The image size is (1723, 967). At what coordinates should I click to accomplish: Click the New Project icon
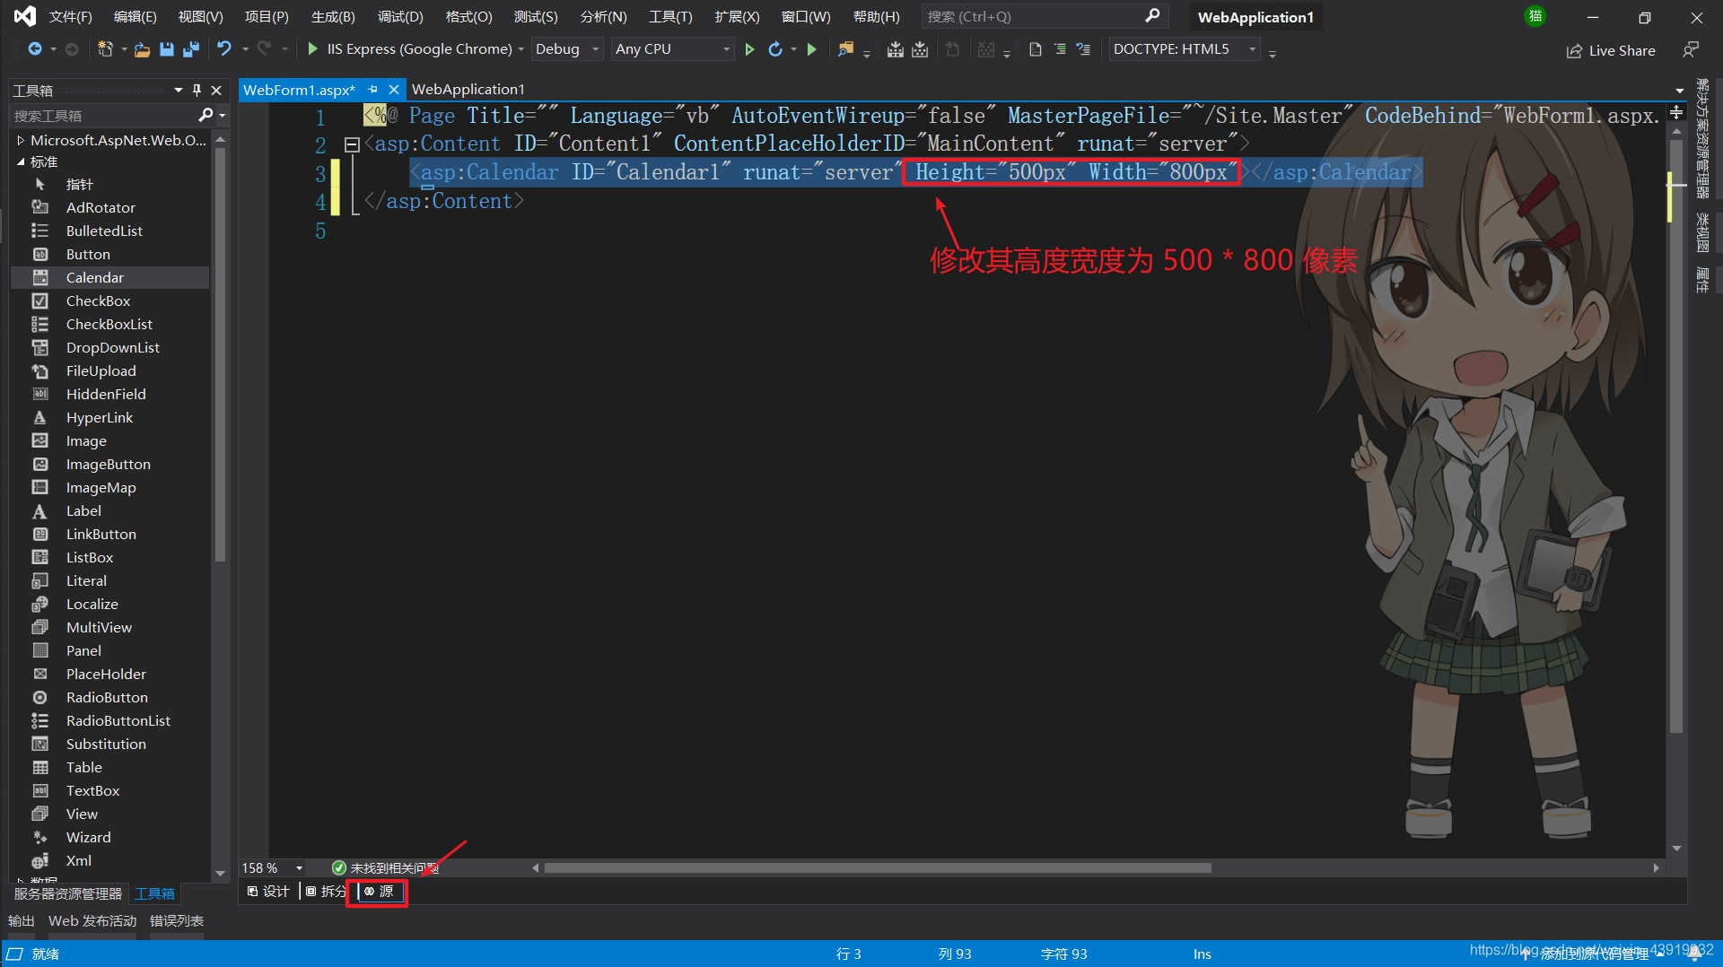pos(106,49)
